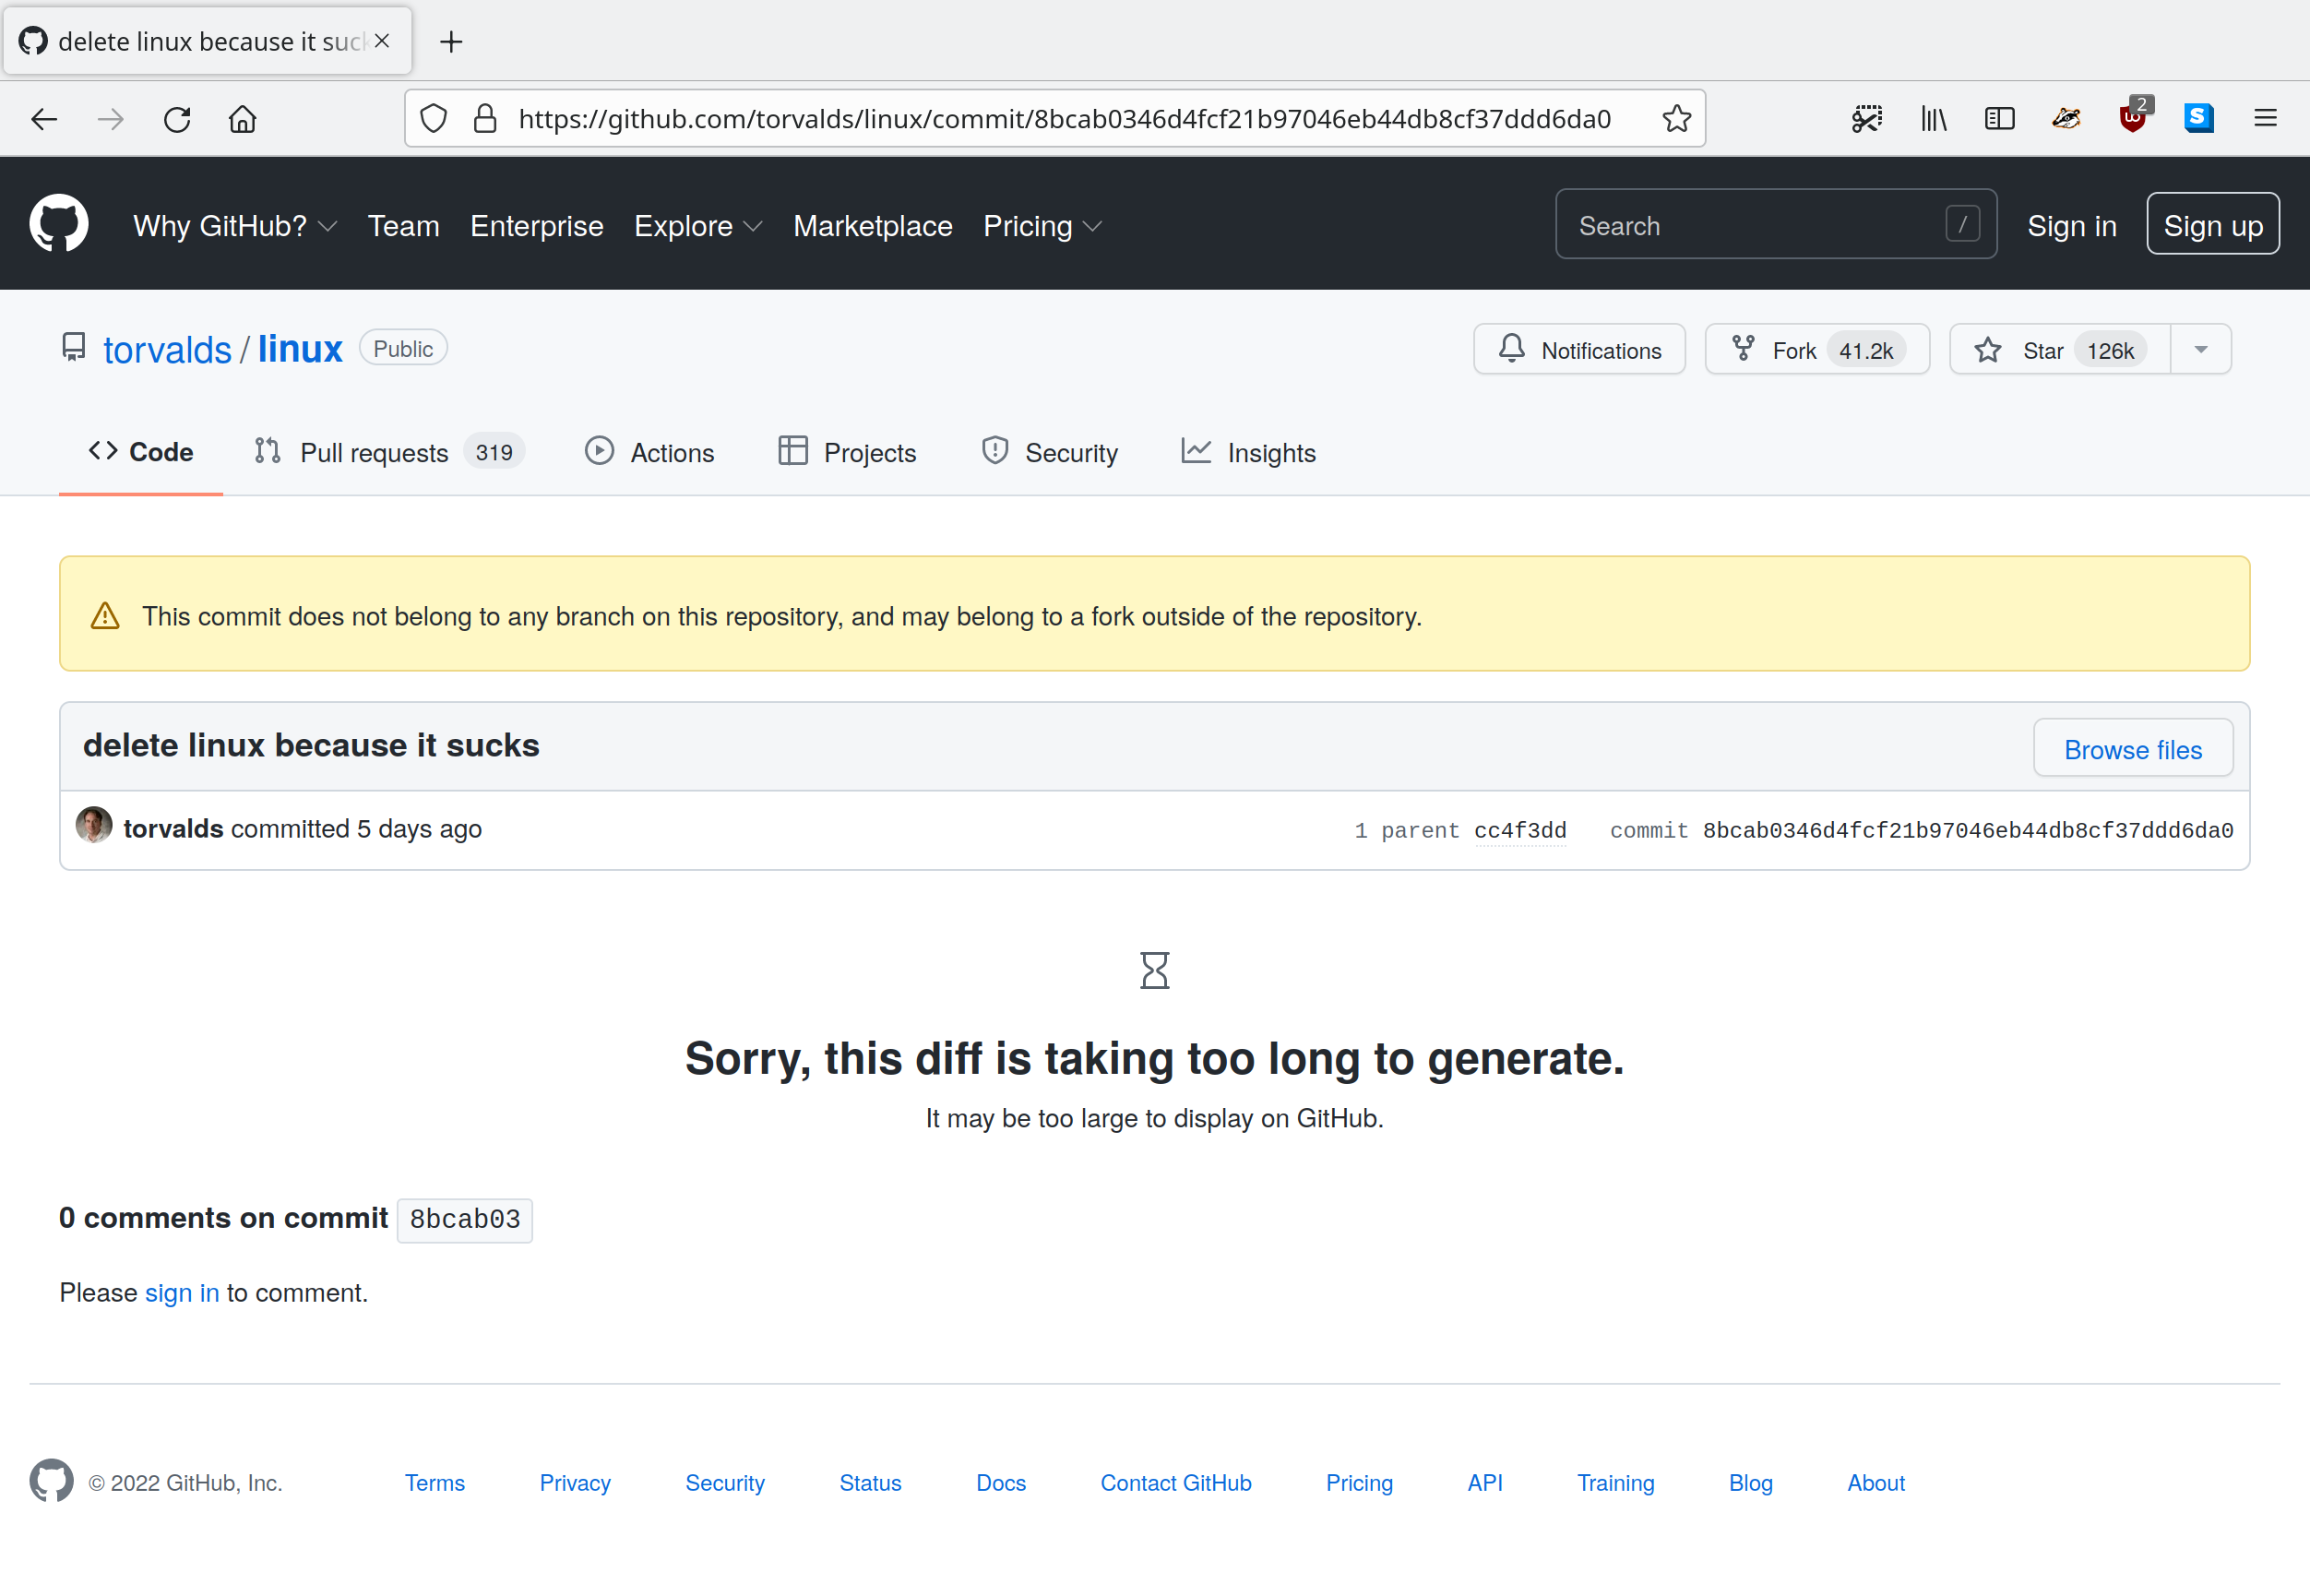This screenshot has width=2310, height=1596.
Task: Click the slash shortcut icon in search
Action: pyautogui.click(x=1963, y=224)
